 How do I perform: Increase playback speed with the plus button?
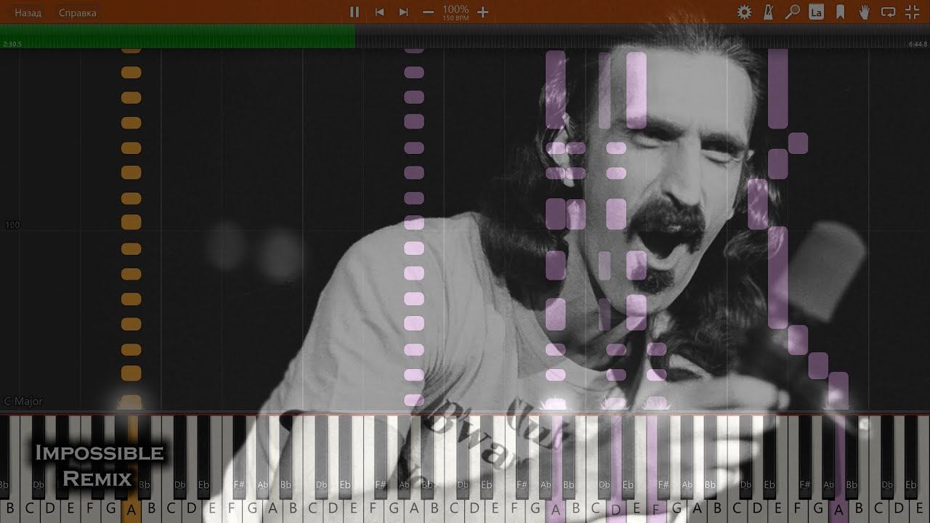tap(482, 12)
